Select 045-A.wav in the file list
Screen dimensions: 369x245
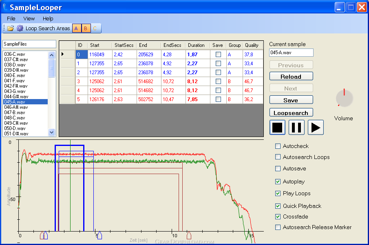[x=25, y=102]
